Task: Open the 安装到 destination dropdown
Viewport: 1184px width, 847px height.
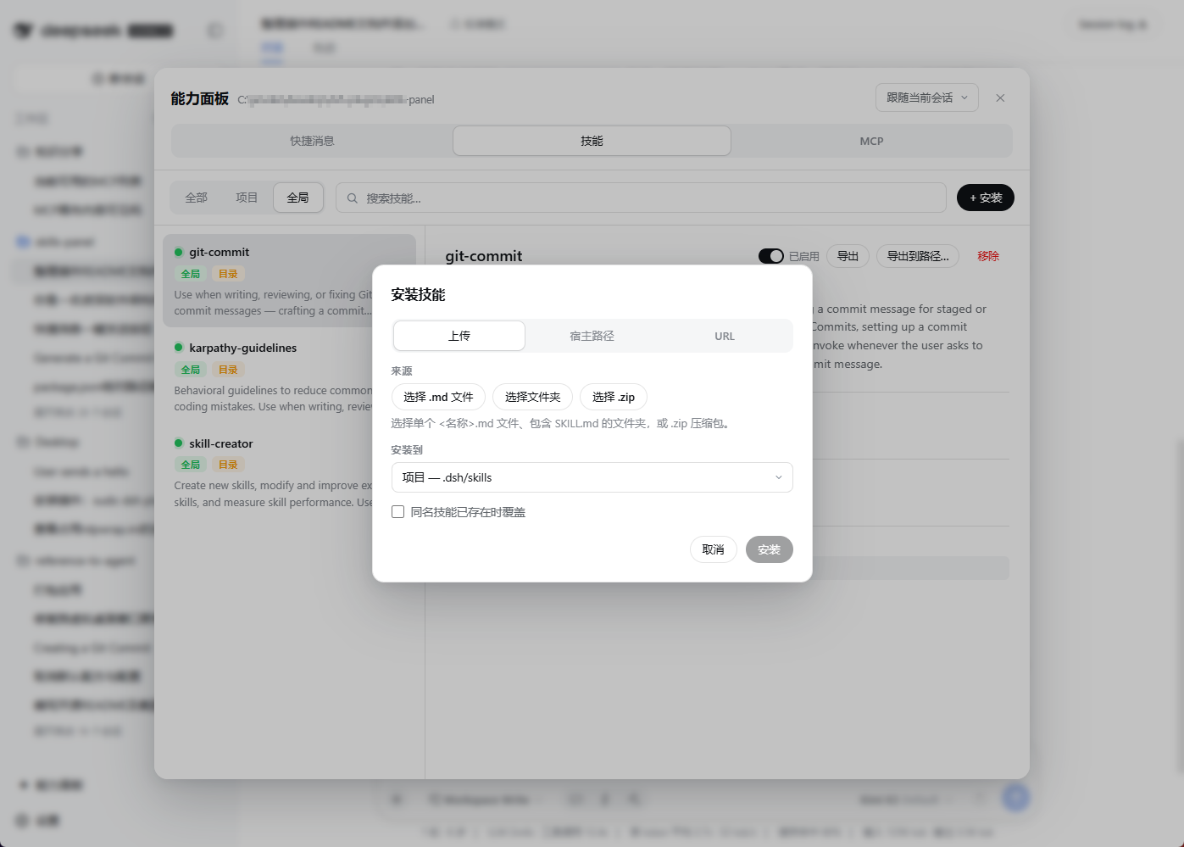Action: [x=592, y=477]
